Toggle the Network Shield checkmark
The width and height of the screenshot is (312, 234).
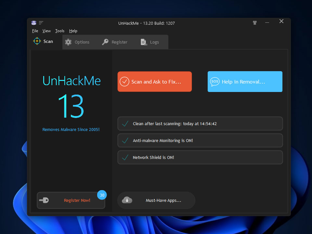click(x=125, y=157)
